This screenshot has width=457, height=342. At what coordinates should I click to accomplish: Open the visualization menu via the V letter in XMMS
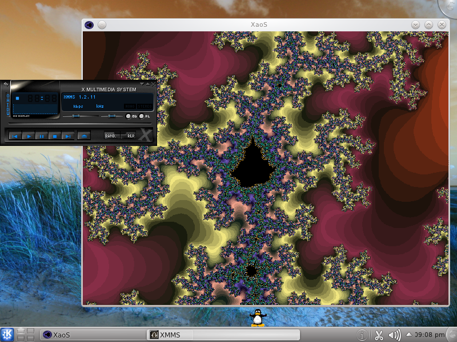[x=7, y=112]
